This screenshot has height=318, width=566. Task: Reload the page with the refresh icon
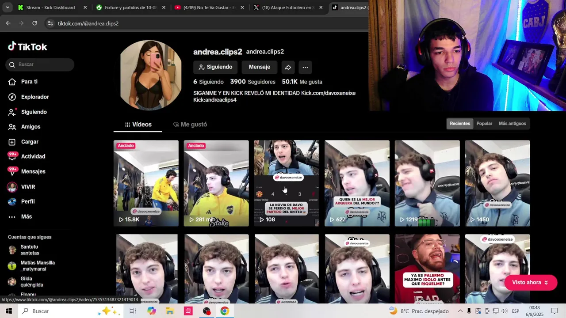34,23
